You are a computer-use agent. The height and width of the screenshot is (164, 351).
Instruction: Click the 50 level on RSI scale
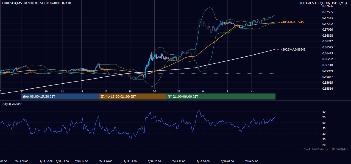324,128
